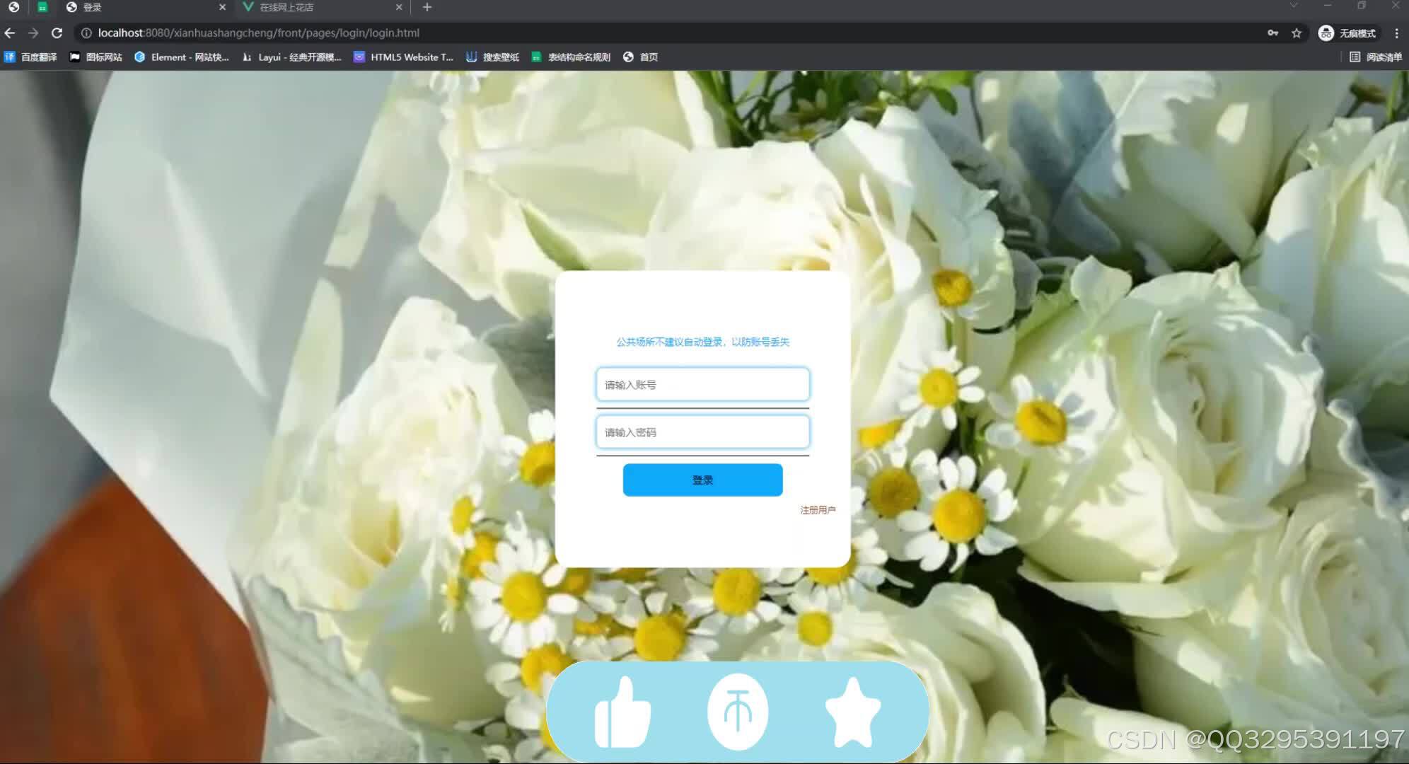Open the 图标网站 bookmark
This screenshot has height=764, width=1409.
95,57
